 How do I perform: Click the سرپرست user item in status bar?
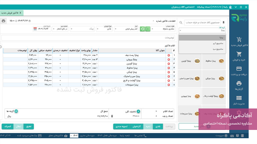tap(221, 135)
